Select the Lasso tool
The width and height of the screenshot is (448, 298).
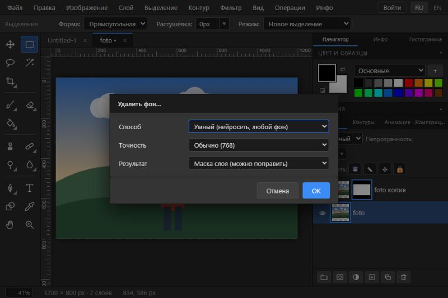[10, 63]
